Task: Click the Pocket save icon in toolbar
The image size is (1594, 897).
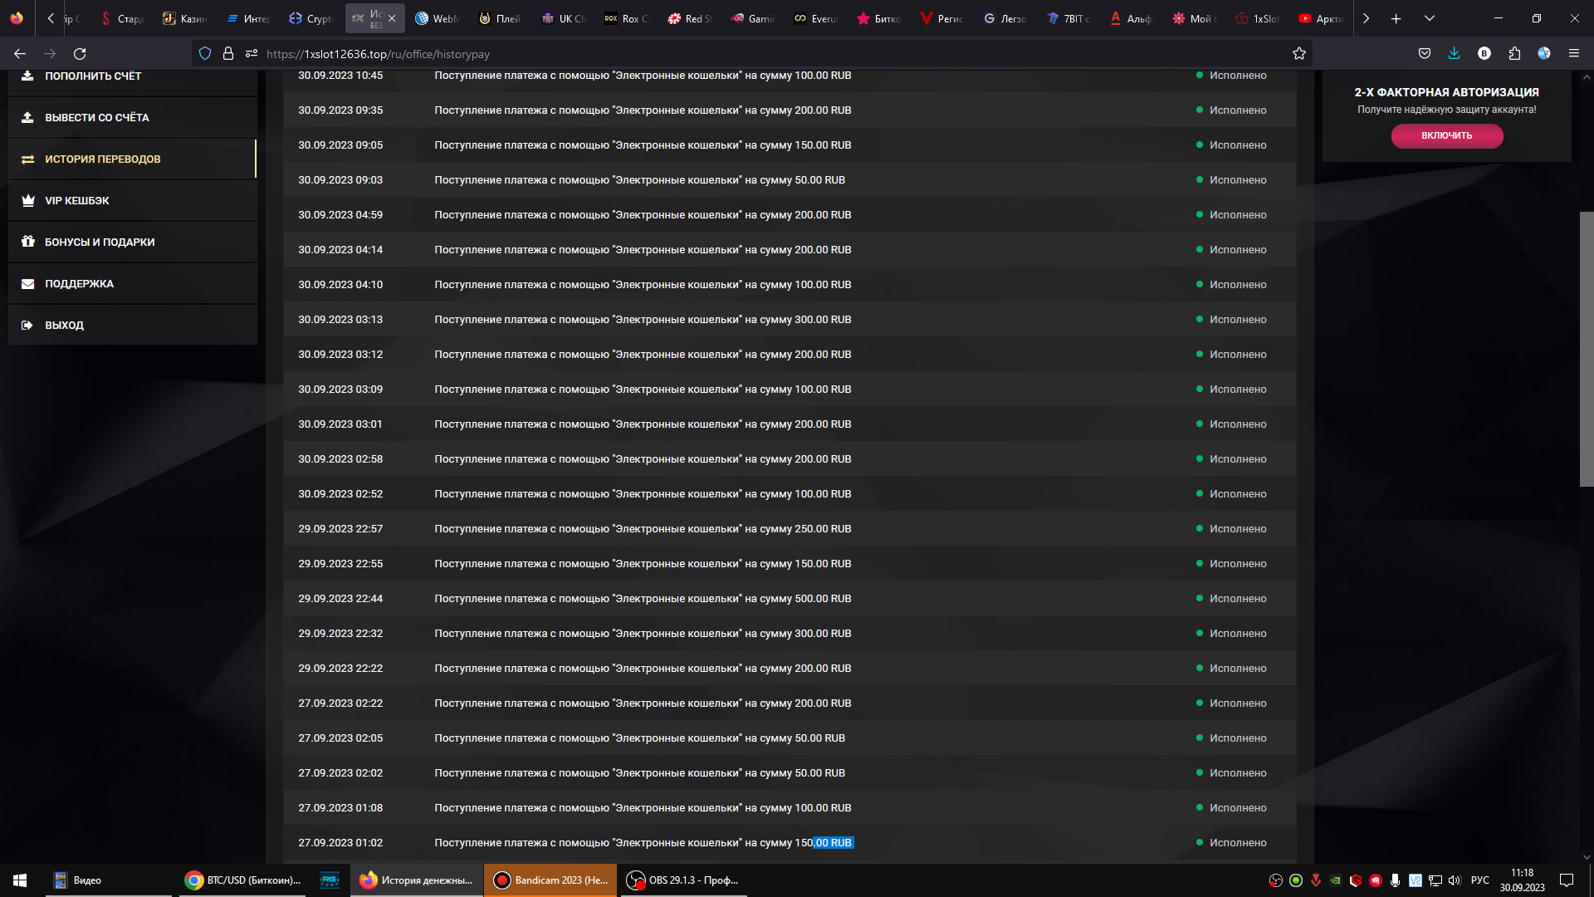Action: pos(1425,54)
